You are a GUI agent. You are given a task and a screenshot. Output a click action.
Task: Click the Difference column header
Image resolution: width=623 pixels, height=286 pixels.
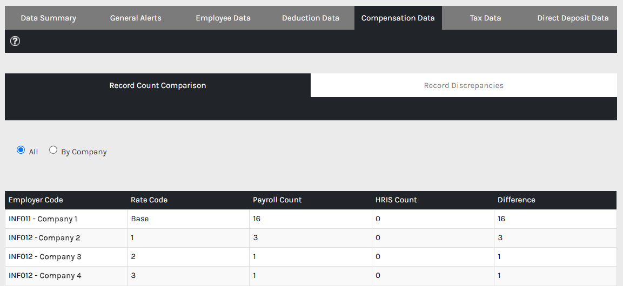click(555, 200)
